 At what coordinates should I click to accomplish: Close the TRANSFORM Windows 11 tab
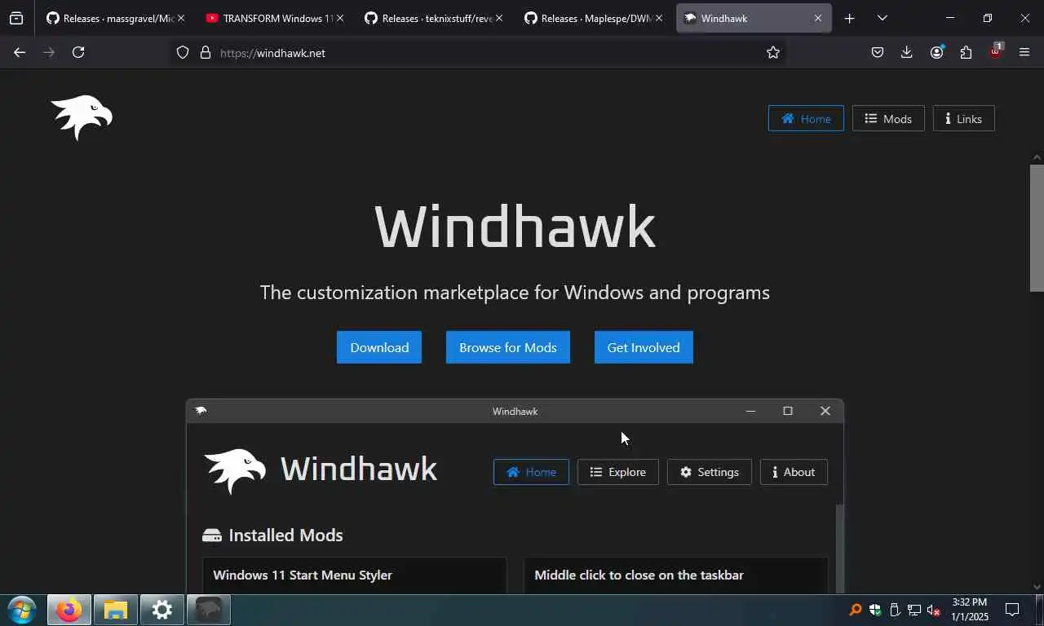(x=340, y=18)
